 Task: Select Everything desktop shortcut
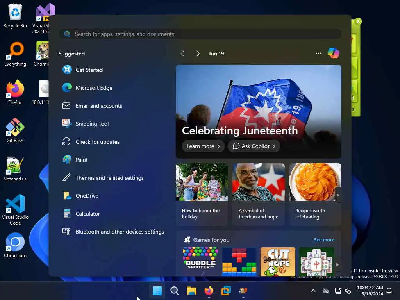point(15,54)
